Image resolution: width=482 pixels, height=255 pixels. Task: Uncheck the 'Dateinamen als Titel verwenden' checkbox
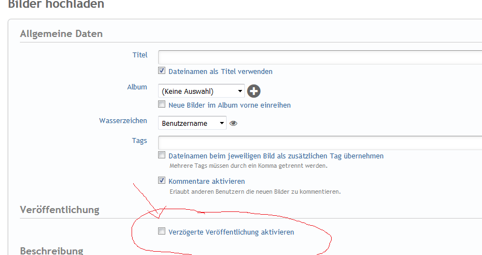click(x=162, y=71)
